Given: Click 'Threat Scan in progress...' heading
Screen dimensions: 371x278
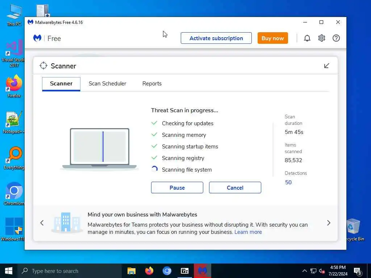Looking at the screenshot, I should pyautogui.click(x=184, y=110).
